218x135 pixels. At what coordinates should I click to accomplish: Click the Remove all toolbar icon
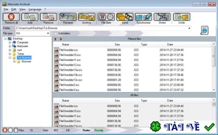[11, 17]
